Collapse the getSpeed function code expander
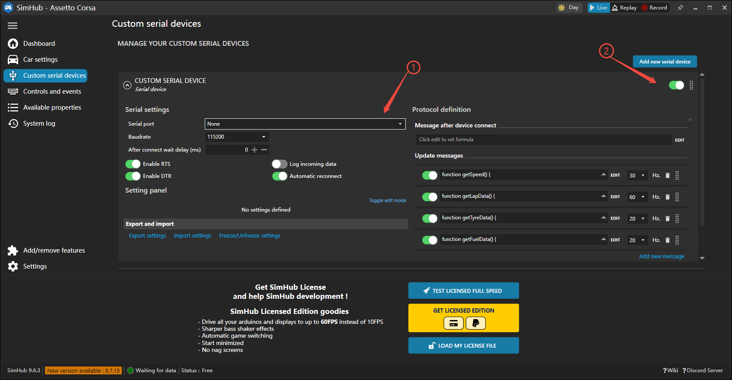Screen dimensions: 732x380 point(604,174)
